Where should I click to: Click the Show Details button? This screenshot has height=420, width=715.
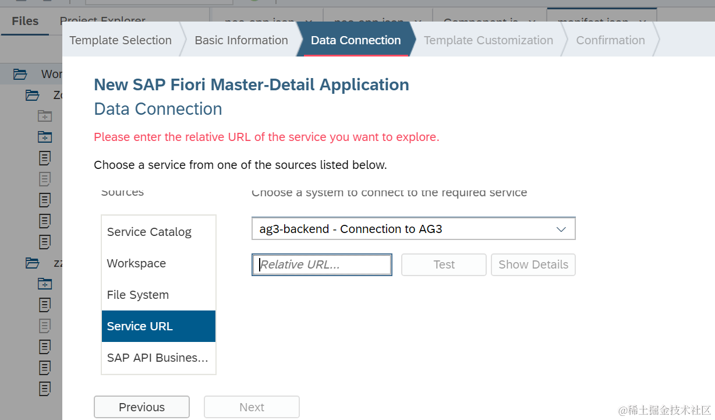point(533,264)
